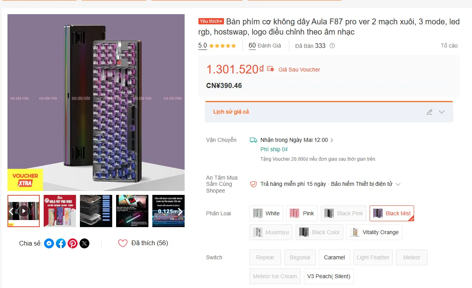Image resolution: width=472 pixels, height=288 pixels.
Task: Click the voucher tag icon next to price
Action: [269, 69]
